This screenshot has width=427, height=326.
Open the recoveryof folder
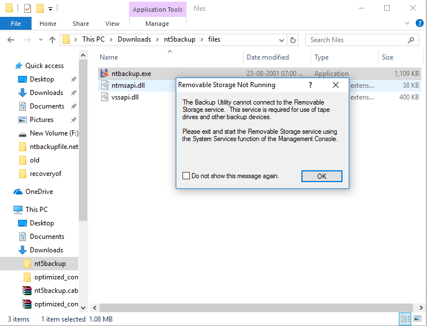pos(46,174)
